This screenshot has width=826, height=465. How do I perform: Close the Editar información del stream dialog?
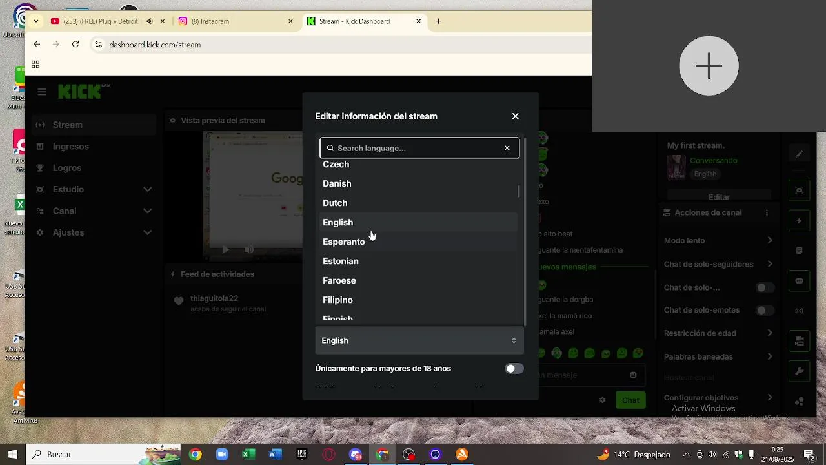point(515,116)
